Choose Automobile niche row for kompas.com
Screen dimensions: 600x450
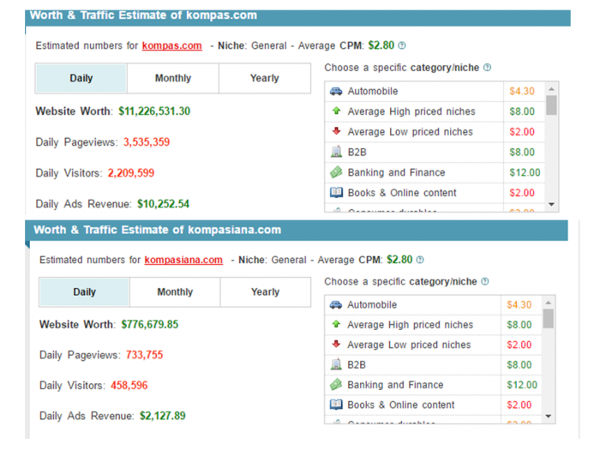click(435, 91)
